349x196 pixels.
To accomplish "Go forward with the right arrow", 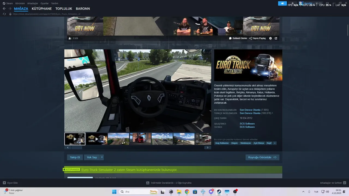I will 10,9.
